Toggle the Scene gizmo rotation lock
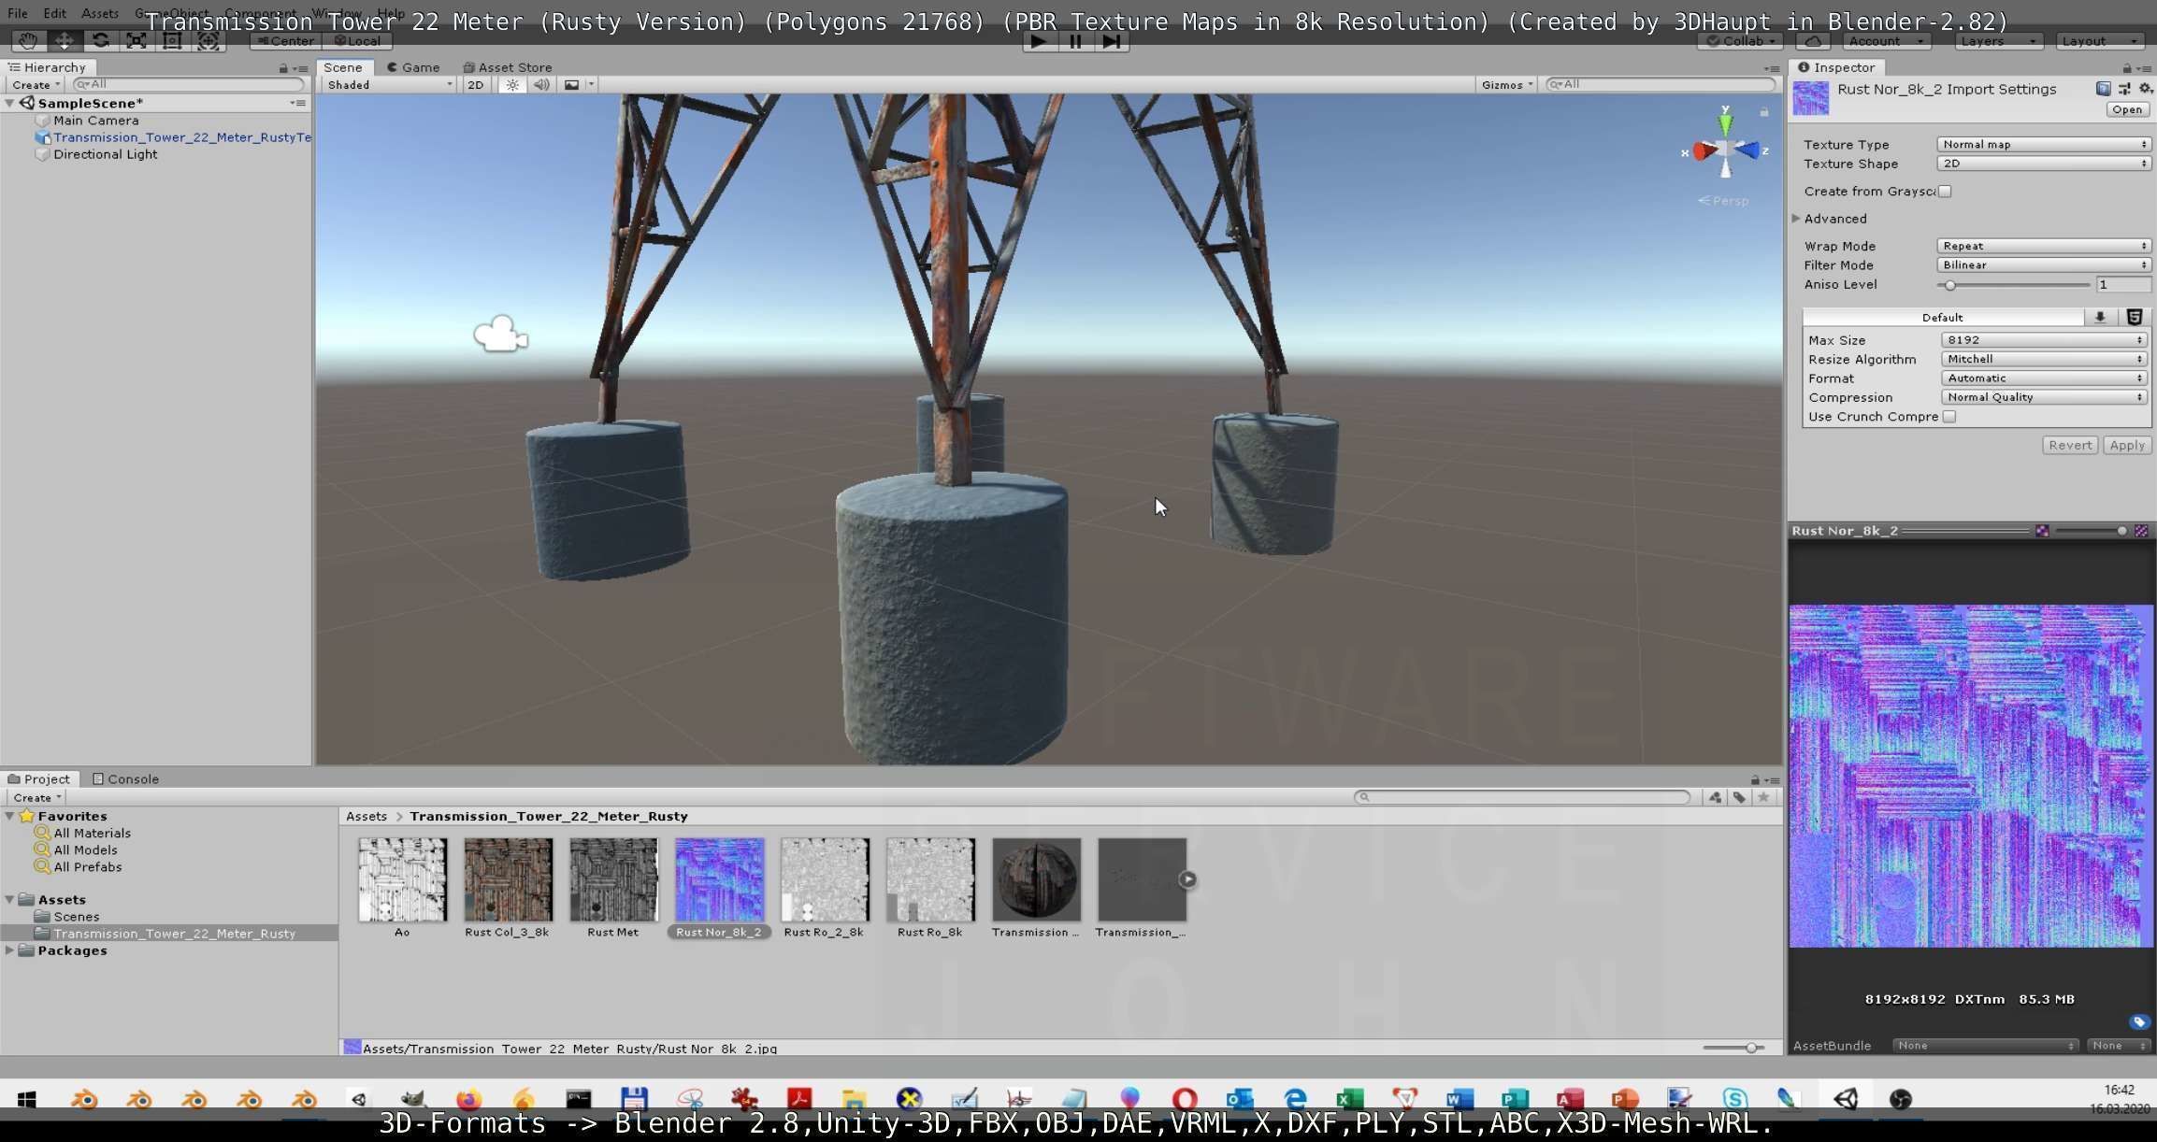 coord(1764,112)
